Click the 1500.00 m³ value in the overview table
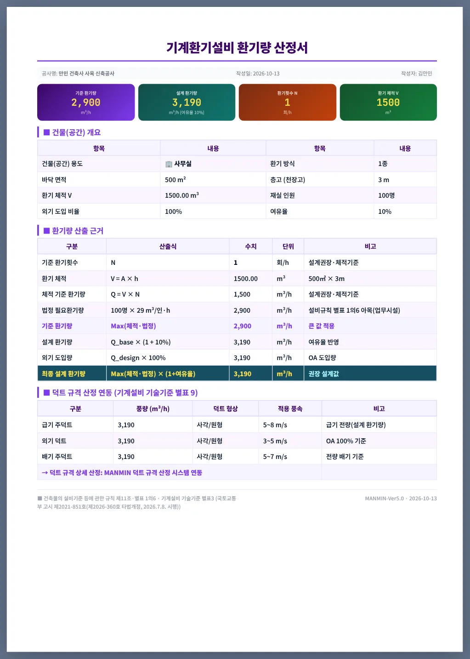This screenshot has width=470, height=659. point(182,195)
